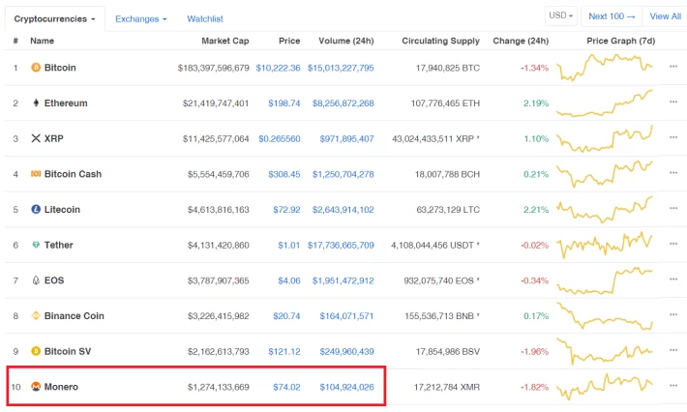
Task: Open the more options menu for XRP
Action: pos(673,137)
